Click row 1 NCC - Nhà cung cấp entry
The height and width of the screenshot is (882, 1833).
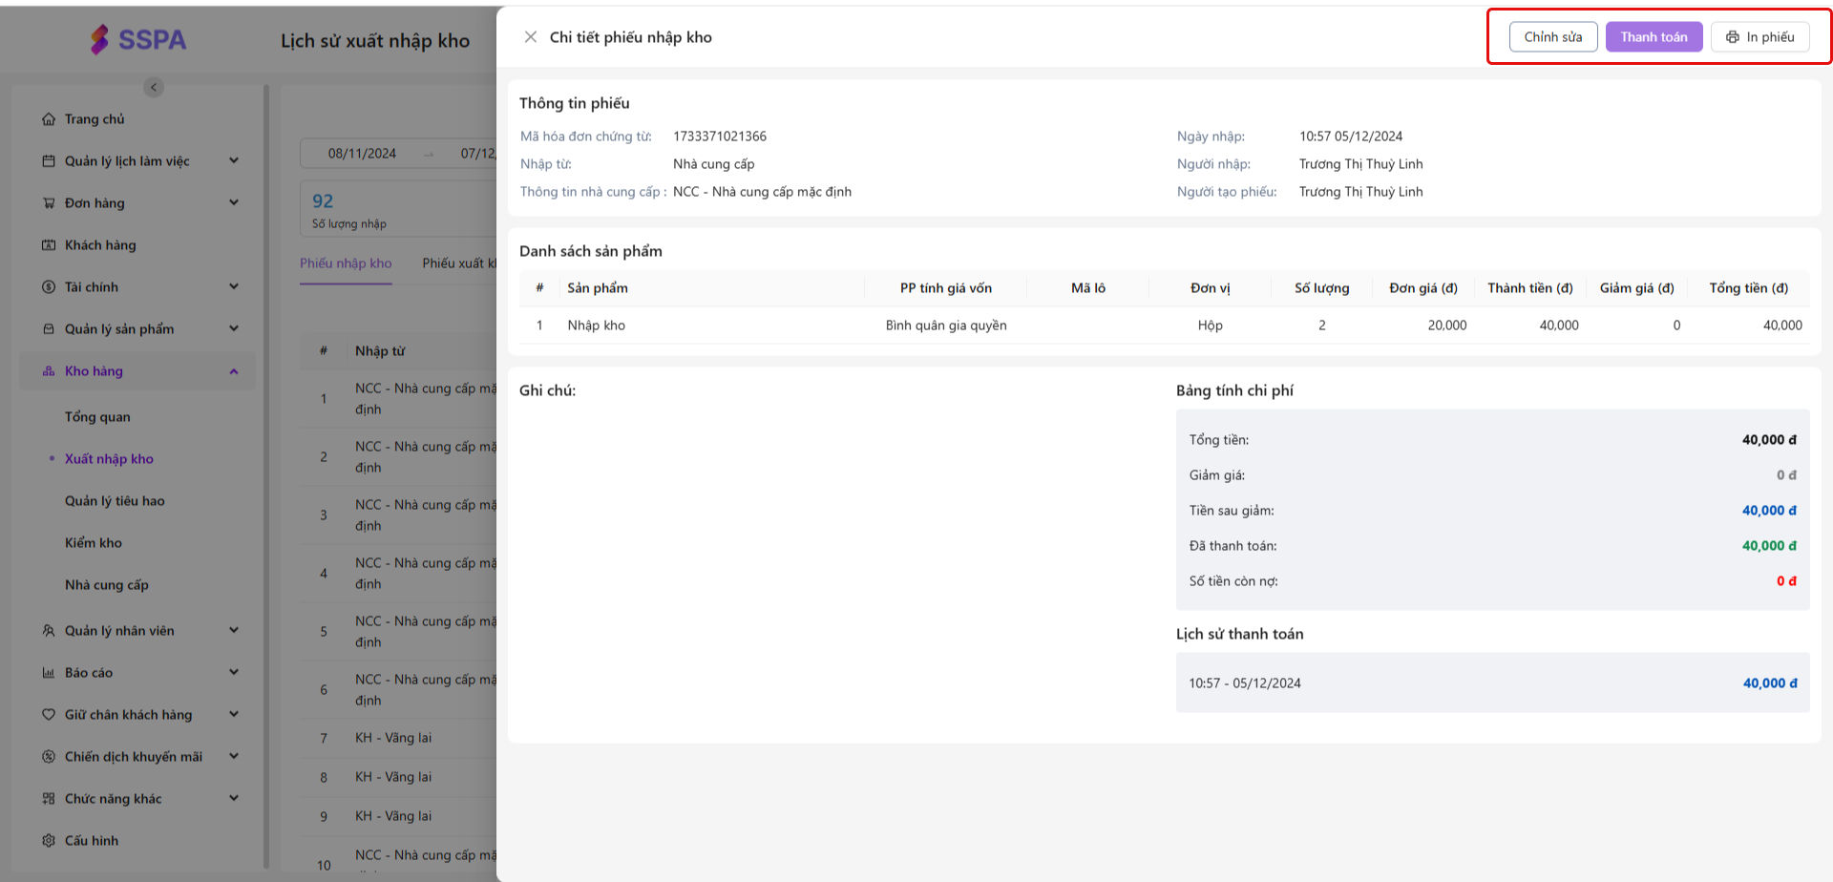pos(398,399)
